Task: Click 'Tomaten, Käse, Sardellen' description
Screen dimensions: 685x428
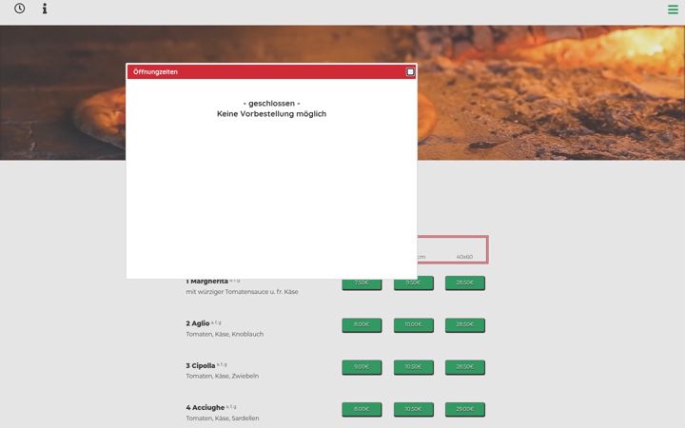Action: coord(223,418)
